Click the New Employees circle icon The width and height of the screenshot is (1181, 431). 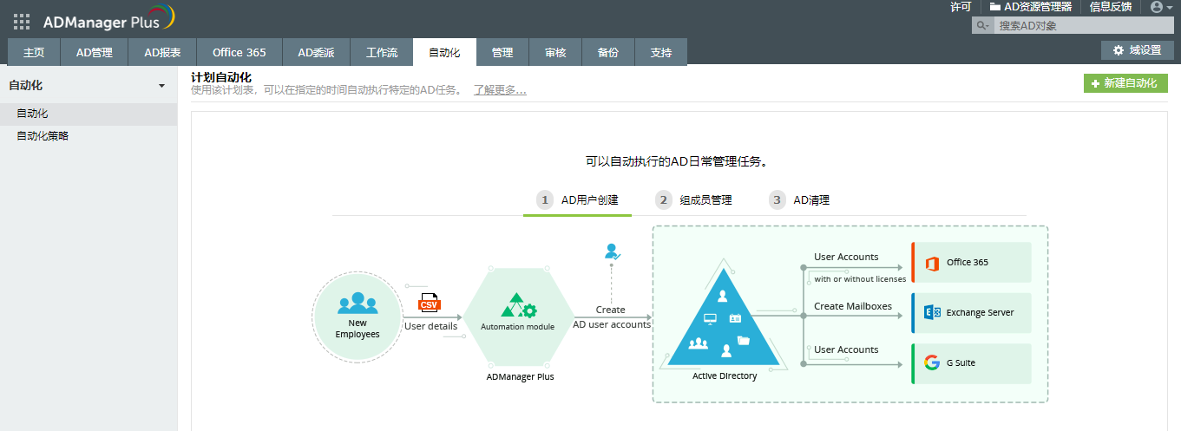tap(358, 317)
